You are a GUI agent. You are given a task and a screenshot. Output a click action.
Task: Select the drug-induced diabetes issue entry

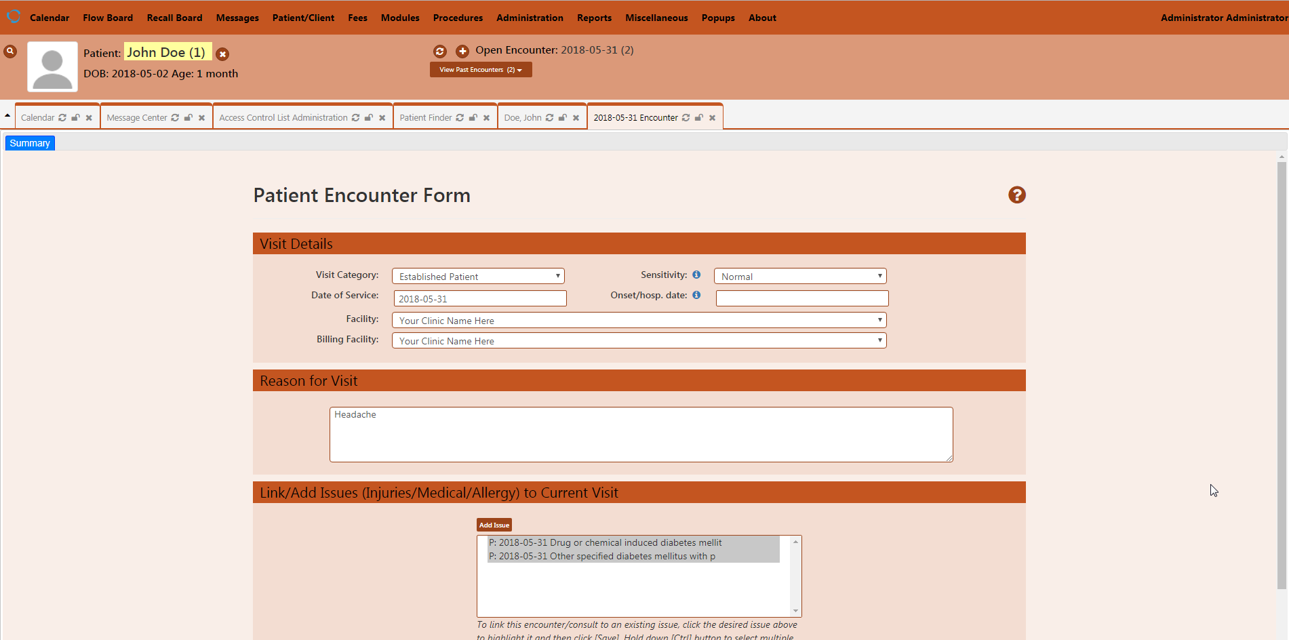[606, 542]
